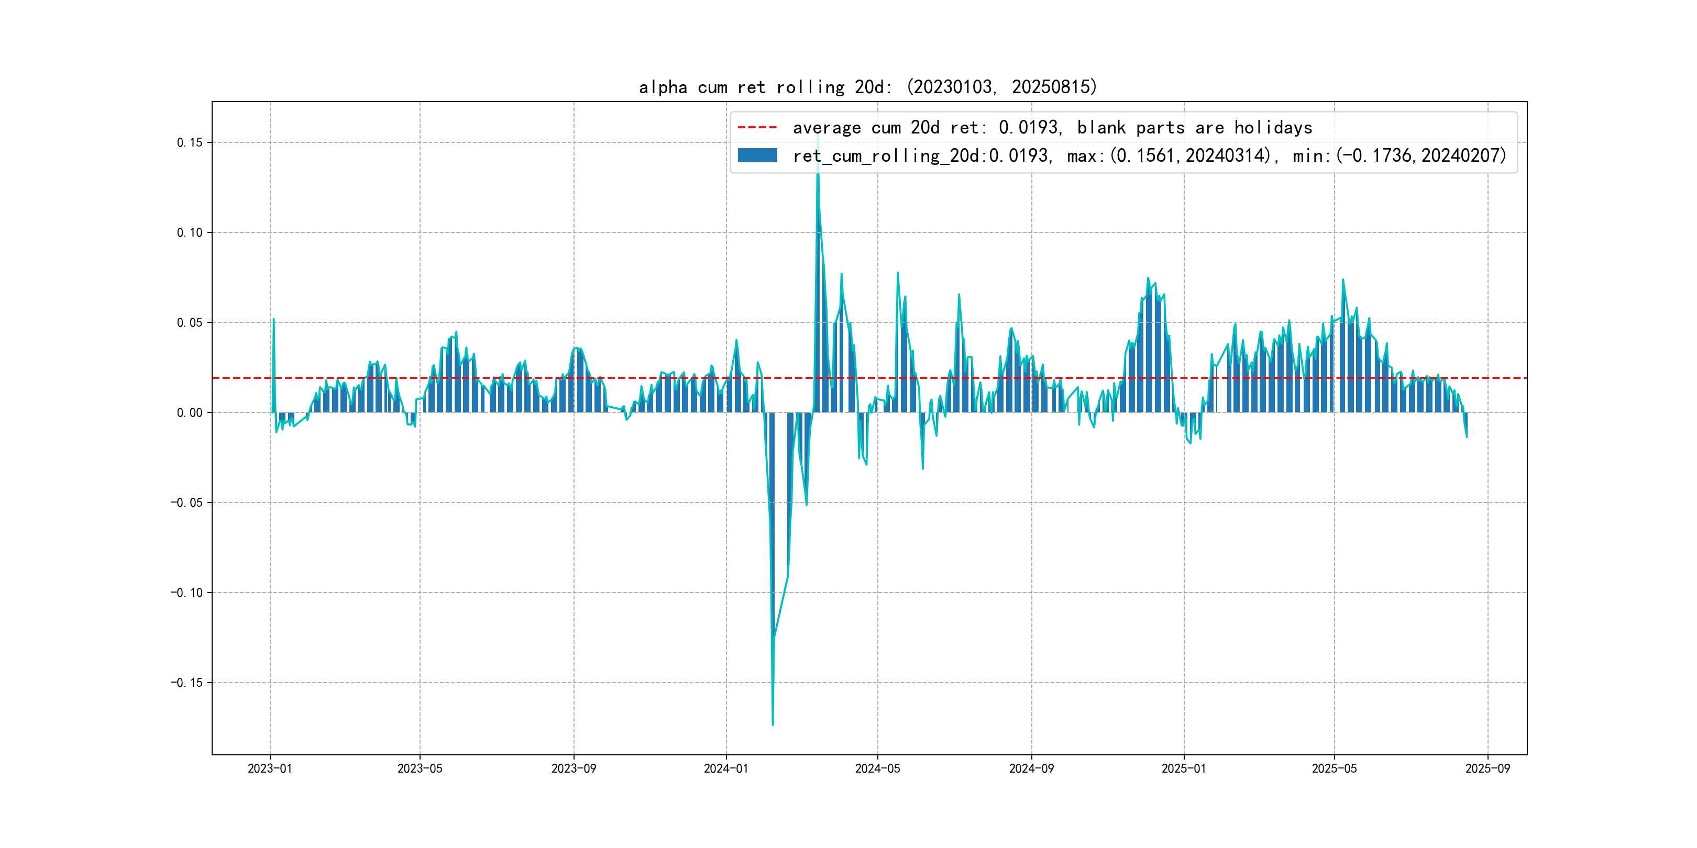Viewport: 1697px width, 848px height.
Task: Click the 2023-05 x-axis tick label
Action: (x=420, y=768)
